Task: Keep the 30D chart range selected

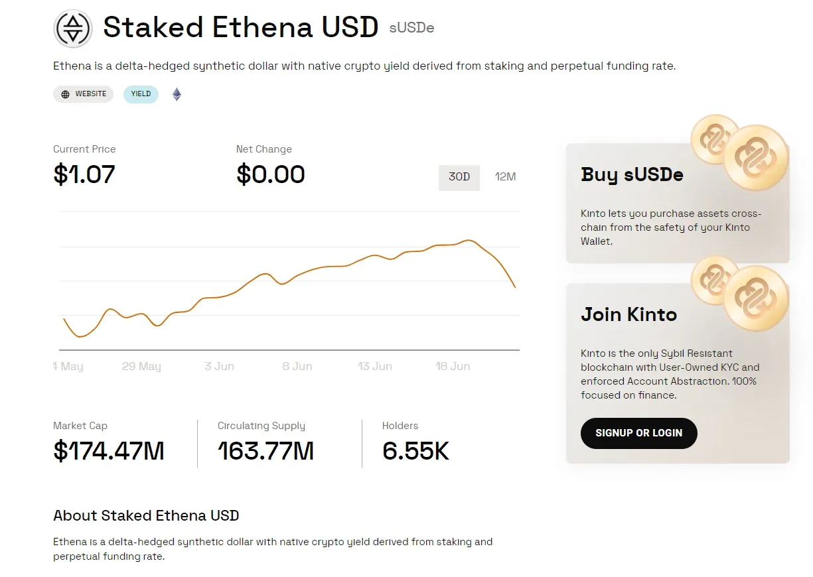Action: pos(459,177)
